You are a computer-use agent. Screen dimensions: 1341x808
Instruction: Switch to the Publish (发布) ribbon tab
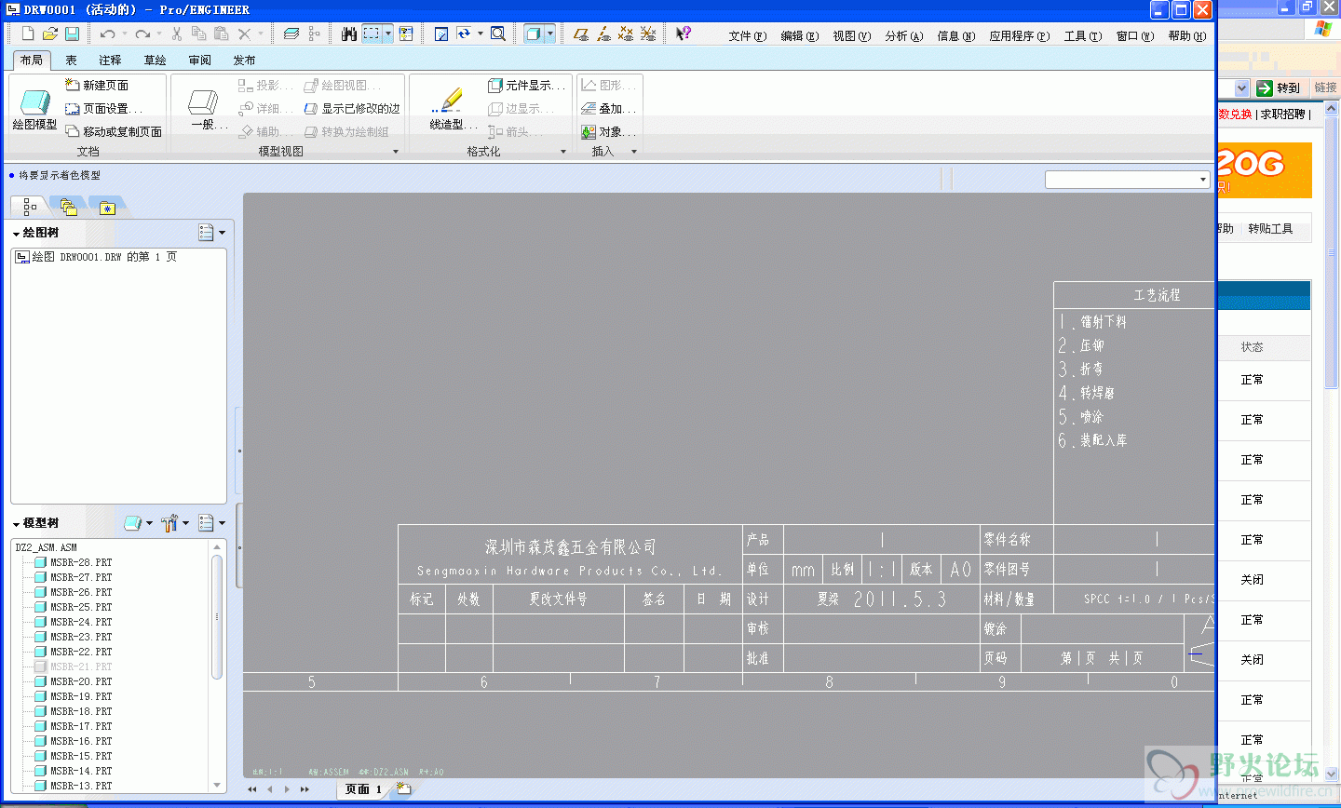(244, 60)
